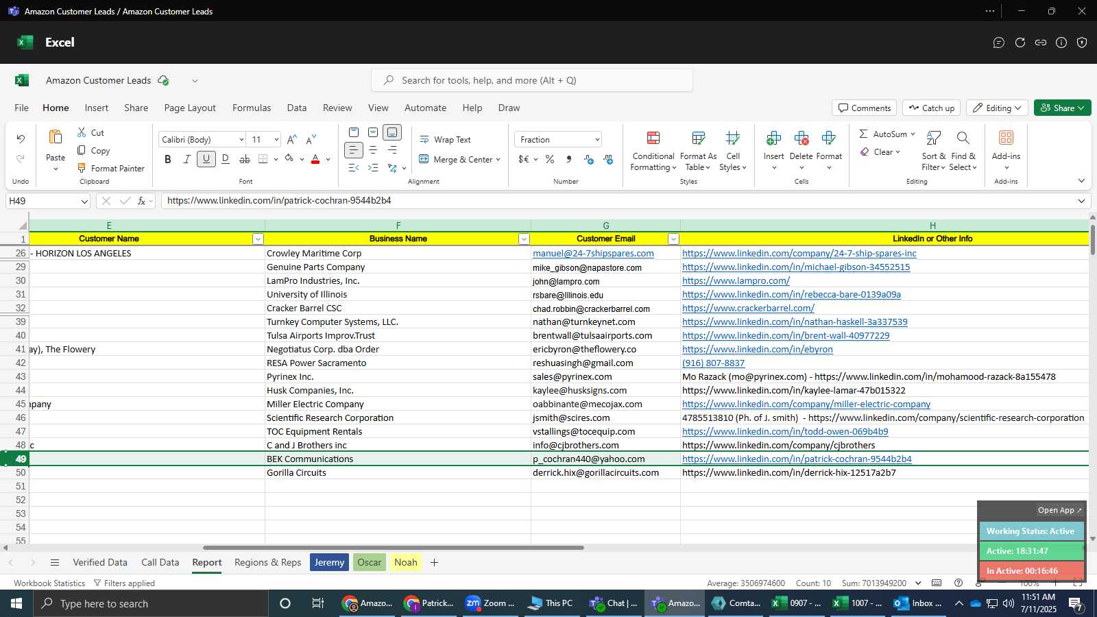
Task: Activate the Format Painter brush
Action: click(82, 168)
